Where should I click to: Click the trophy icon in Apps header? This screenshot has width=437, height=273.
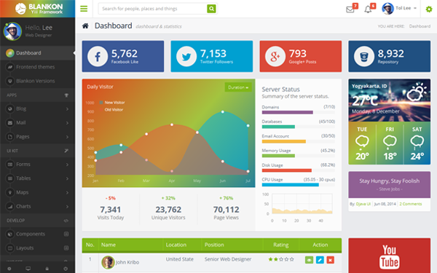click(x=66, y=95)
